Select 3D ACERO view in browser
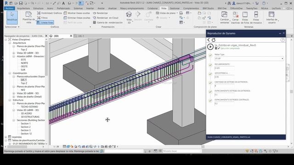Image resolution: width=294 pixels, height=165 pixels. 26,113
